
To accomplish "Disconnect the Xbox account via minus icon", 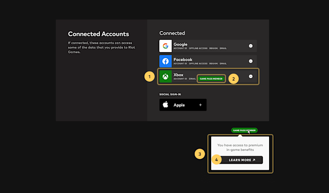I will 250,76.
